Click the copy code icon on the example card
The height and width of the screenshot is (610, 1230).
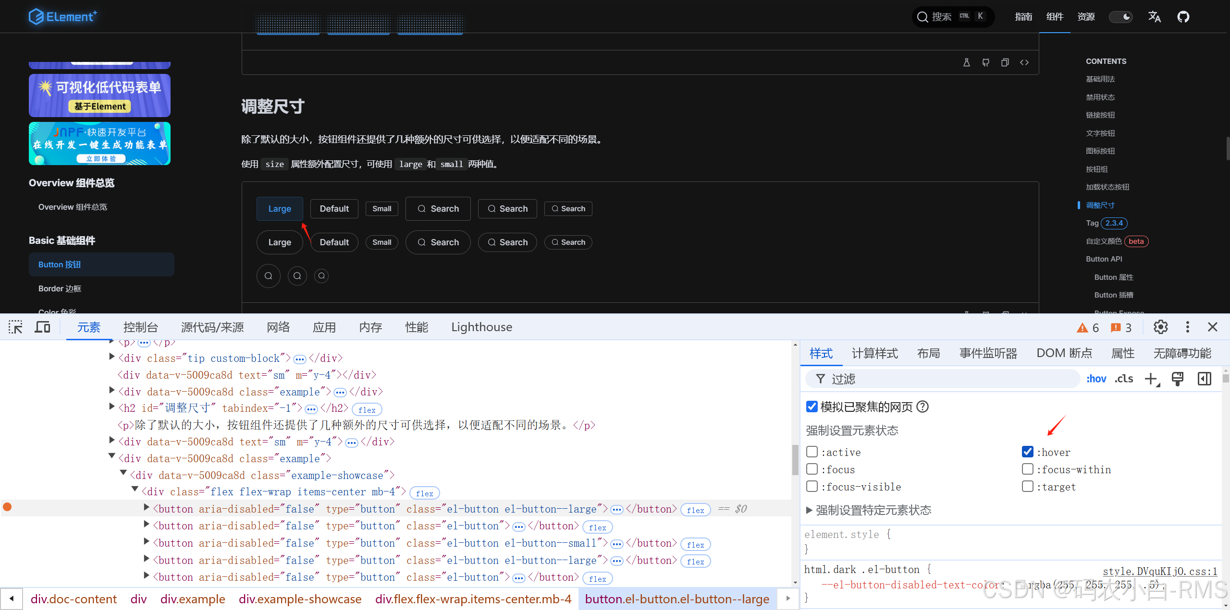click(1005, 62)
